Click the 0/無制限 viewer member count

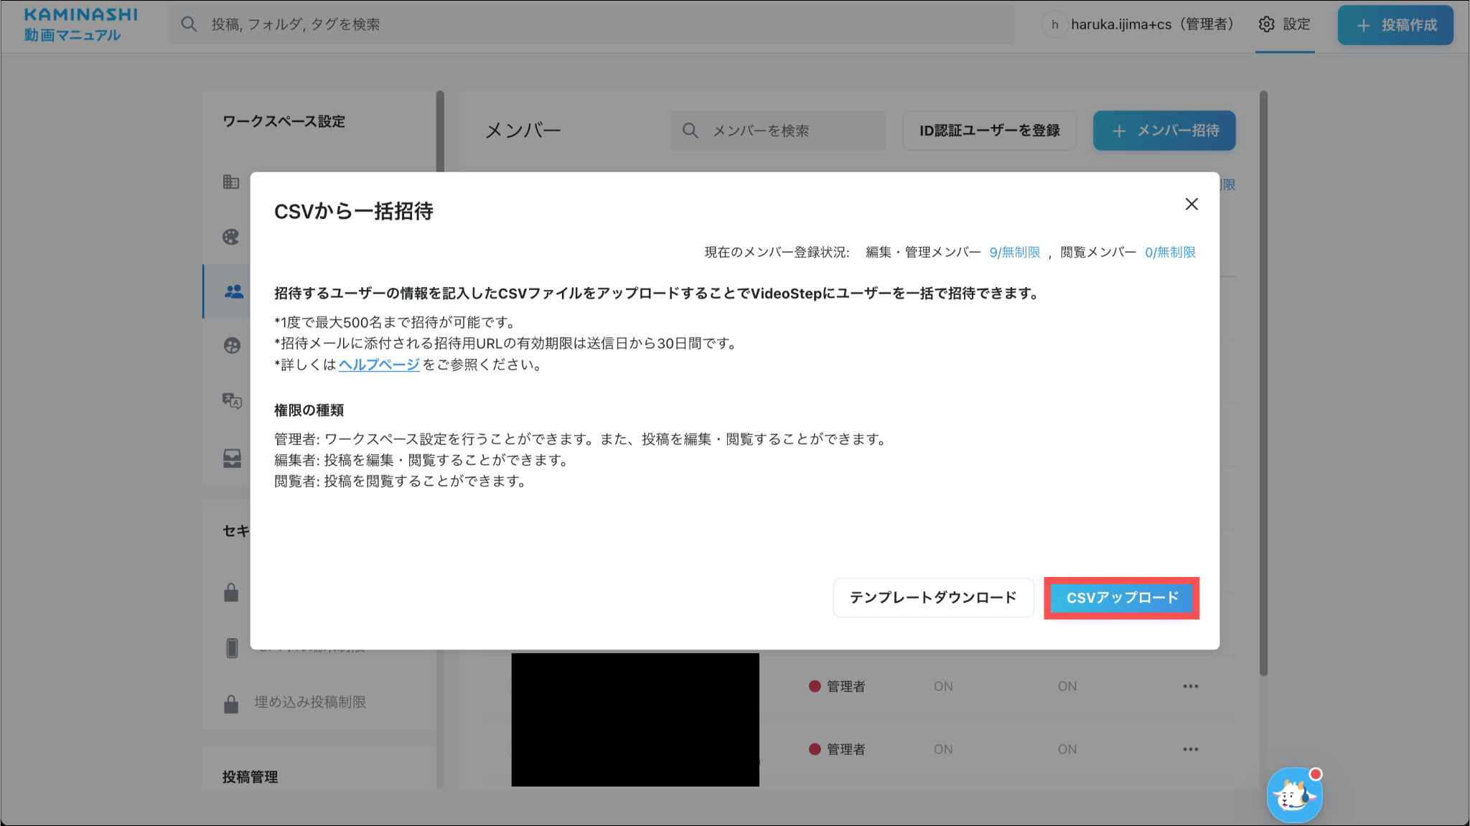[x=1170, y=252]
